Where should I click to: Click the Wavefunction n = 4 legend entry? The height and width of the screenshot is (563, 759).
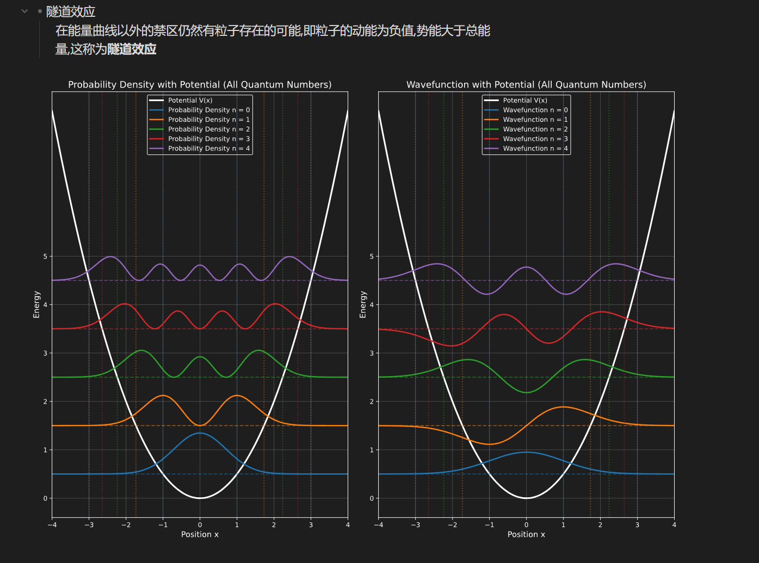click(x=535, y=148)
